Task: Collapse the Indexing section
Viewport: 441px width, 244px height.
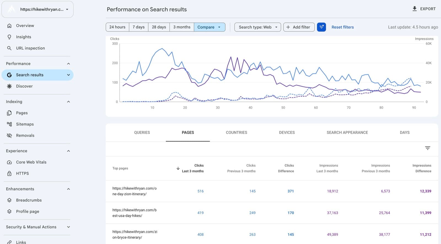Action: 68,102
